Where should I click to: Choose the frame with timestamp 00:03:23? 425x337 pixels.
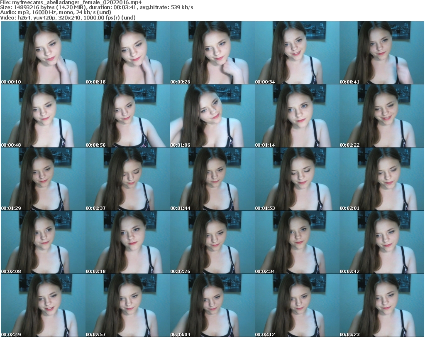[x=382, y=305]
